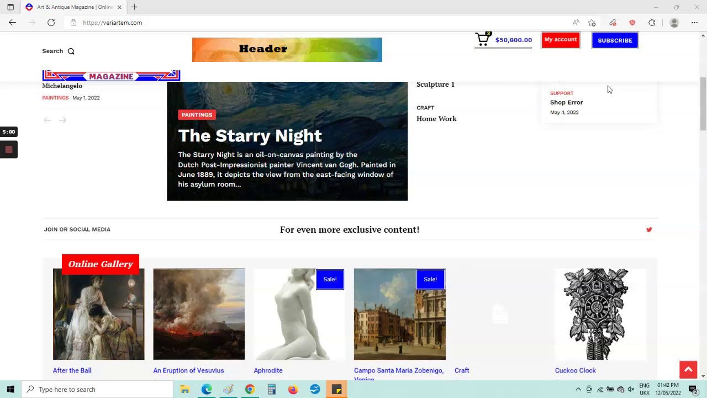Open the Aphrodite statue thumbnail
The width and height of the screenshot is (707, 398).
299,314
